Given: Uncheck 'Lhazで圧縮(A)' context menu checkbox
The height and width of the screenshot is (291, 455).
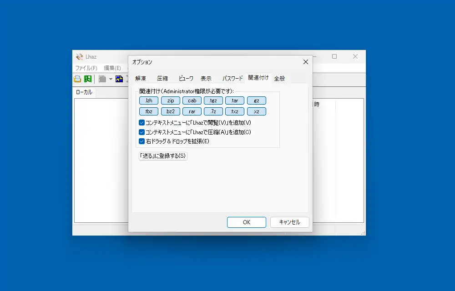Looking at the screenshot, I should click(x=142, y=132).
